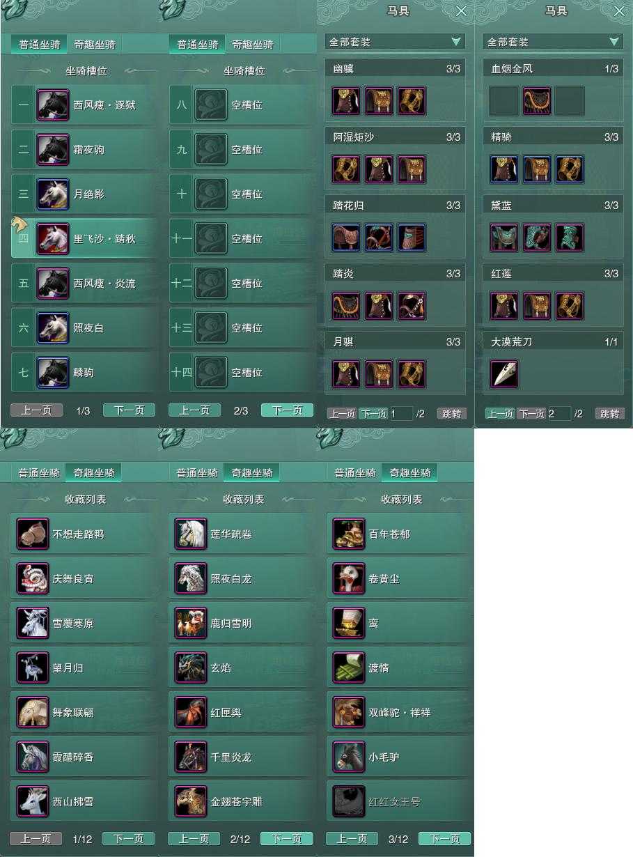The width and height of the screenshot is (633, 857).
Task: Click the owned saddle icon in 血烟金风 set
Action: tap(537, 101)
